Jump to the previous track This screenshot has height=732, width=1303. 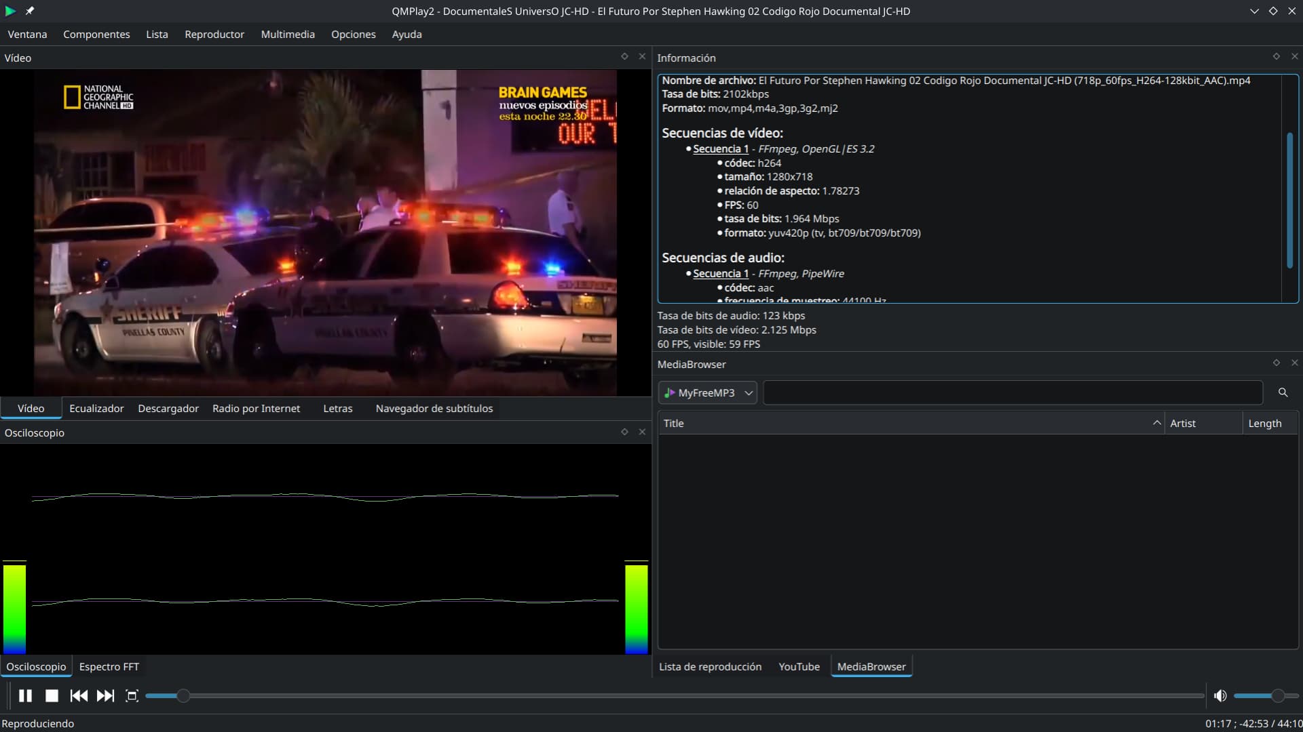[x=79, y=695]
